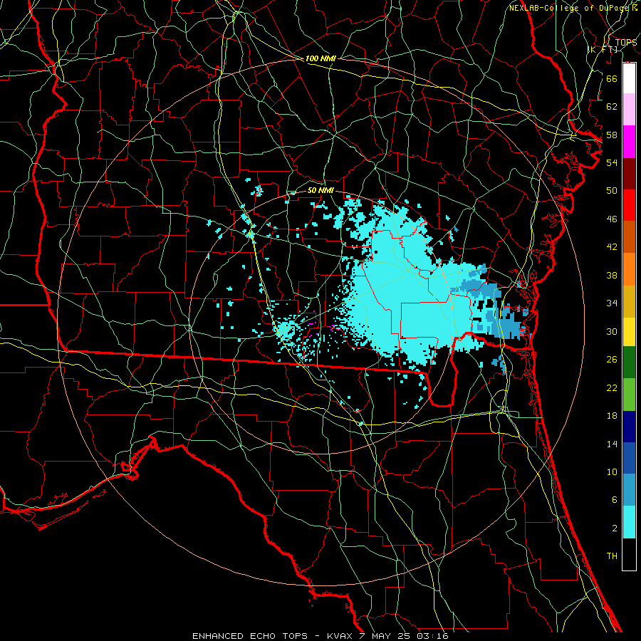
Task: Click the legend value "46"
Action: [x=612, y=219]
